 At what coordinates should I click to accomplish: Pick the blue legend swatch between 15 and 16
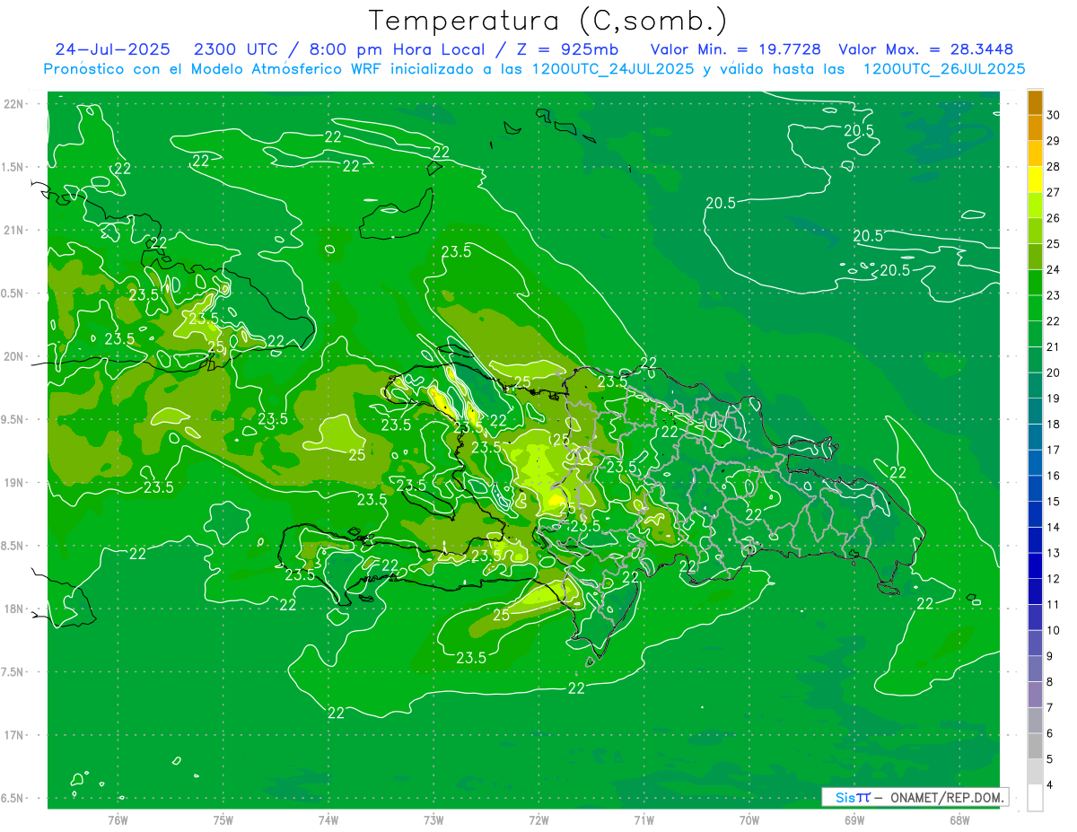click(1035, 488)
